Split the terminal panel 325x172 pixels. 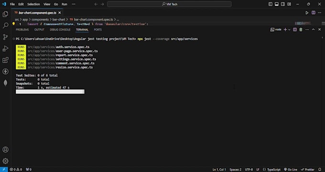tap(295, 30)
